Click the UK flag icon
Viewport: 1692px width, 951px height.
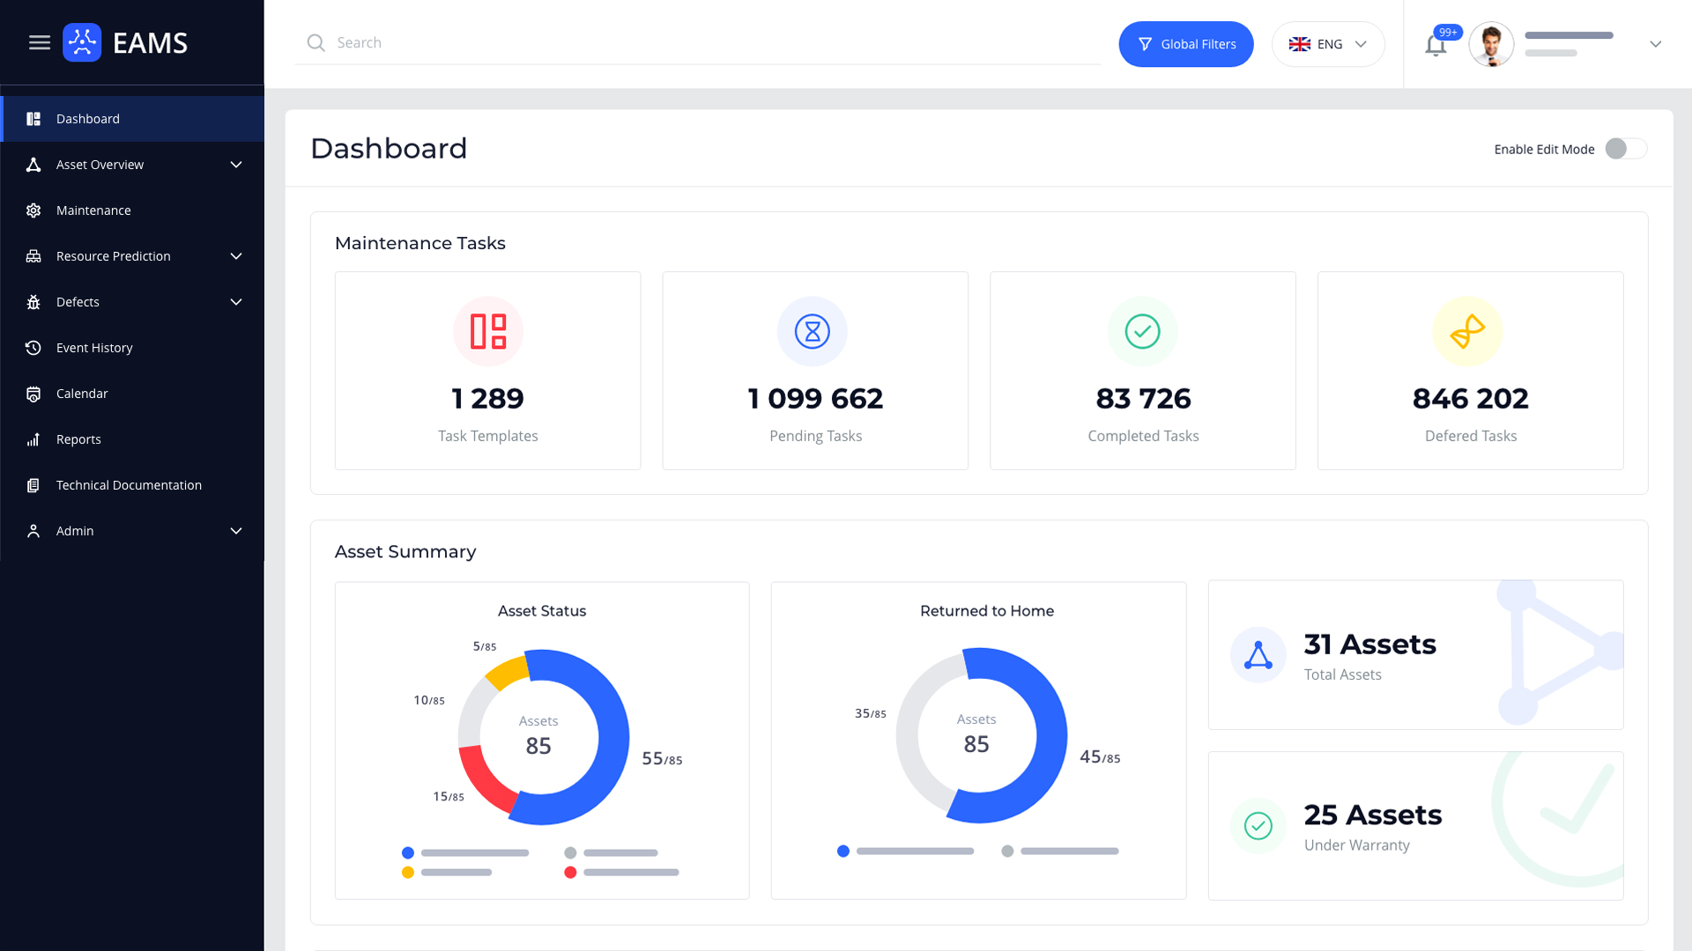(1300, 44)
